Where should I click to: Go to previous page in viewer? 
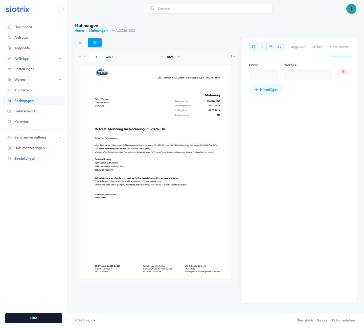point(80,57)
